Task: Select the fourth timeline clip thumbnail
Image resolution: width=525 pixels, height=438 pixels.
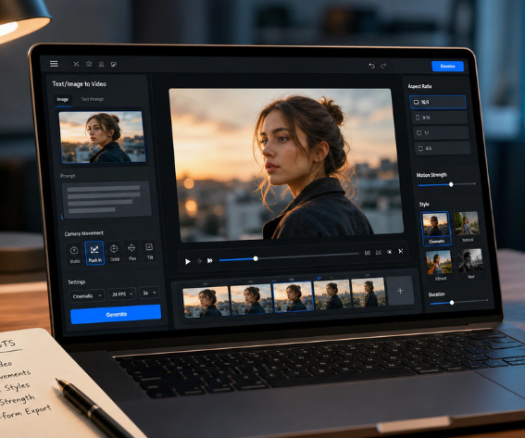Action: pyautogui.click(x=332, y=294)
